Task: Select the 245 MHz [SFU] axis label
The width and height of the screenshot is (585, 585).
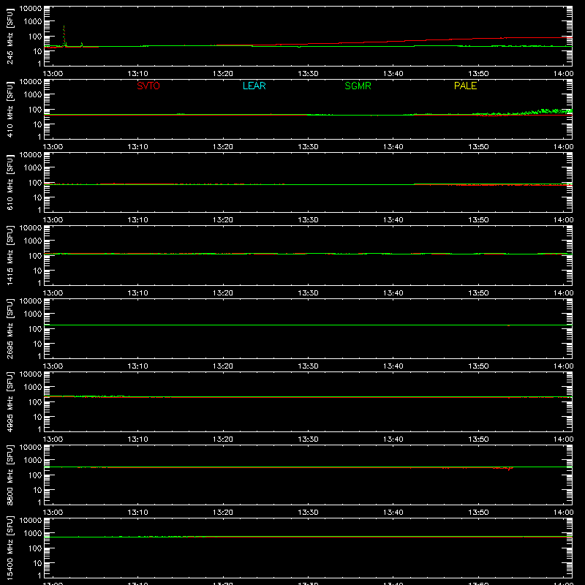Action: [10, 36]
